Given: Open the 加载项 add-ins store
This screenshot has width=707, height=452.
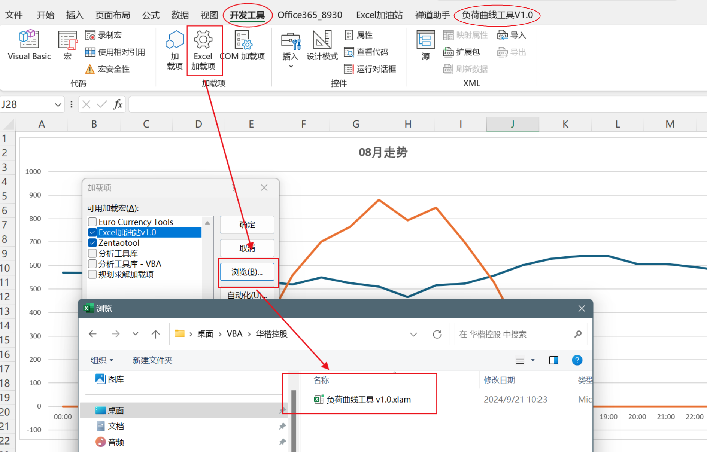Looking at the screenshot, I should click(x=175, y=50).
